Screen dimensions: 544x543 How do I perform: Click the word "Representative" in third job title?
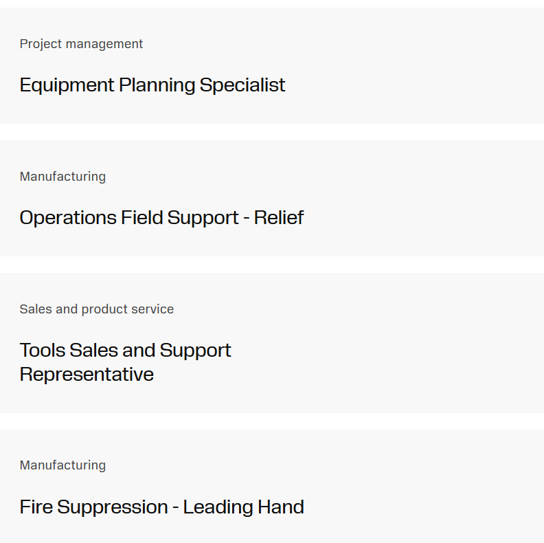point(87,375)
